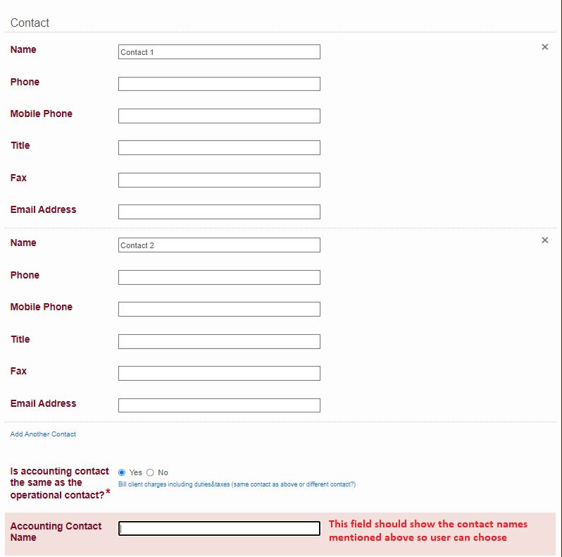Click the first contact's Fax field
Image resolution: width=562 pixels, height=557 pixels.
[219, 180]
